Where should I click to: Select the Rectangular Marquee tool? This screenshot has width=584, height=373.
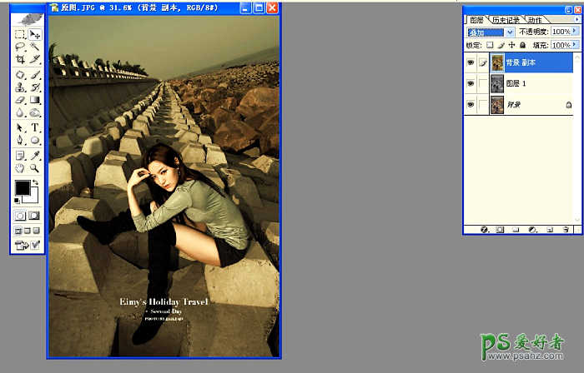(20, 35)
